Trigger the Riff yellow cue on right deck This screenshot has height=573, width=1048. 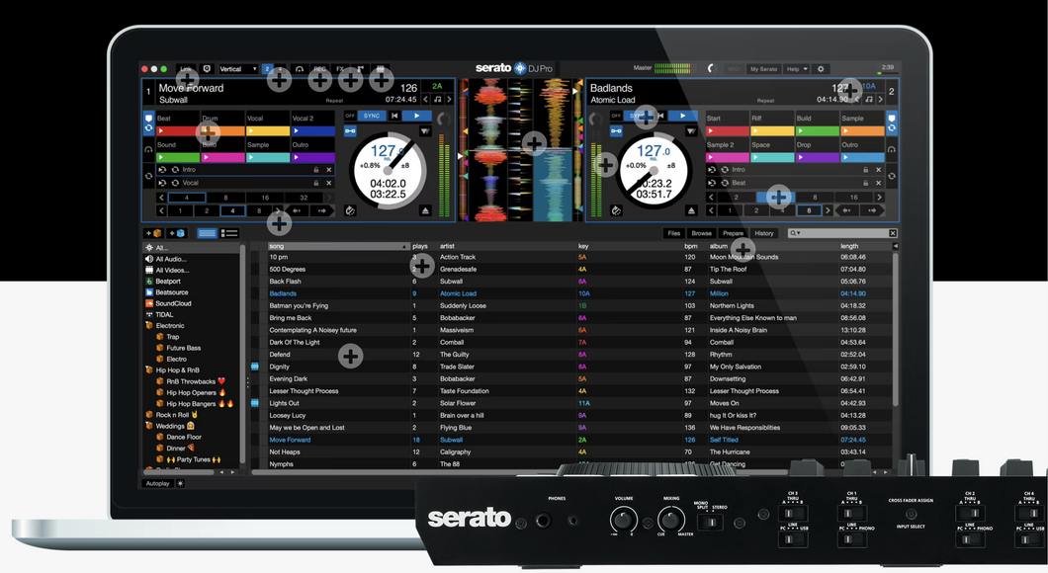[x=772, y=130]
